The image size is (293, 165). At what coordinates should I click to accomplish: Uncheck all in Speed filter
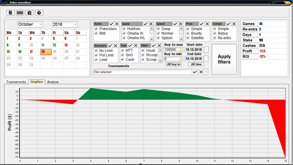[x=180, y=24]
